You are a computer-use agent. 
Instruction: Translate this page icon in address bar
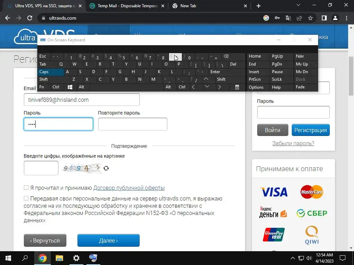288,18
